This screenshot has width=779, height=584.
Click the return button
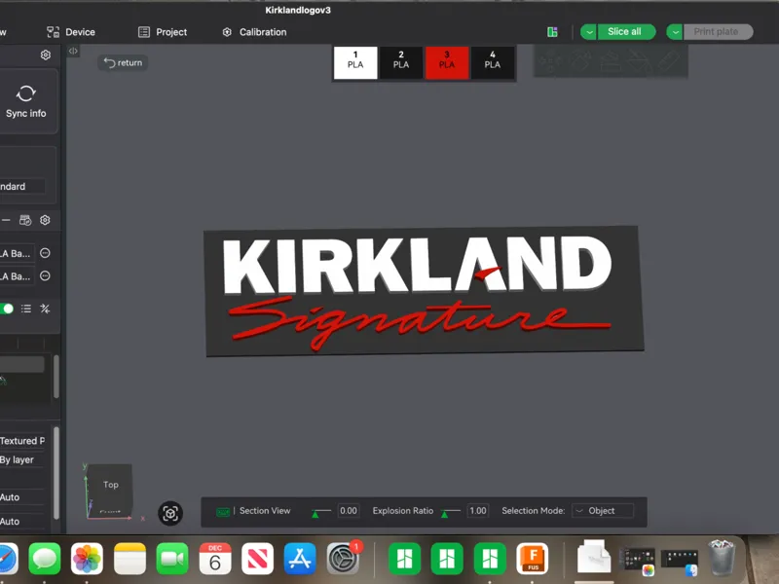[123, 62]
